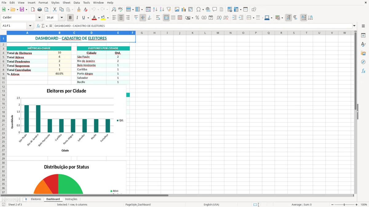This screenshot has width=369, height=207.
Task: Open the Format menu
Action: tap(43, 2)
